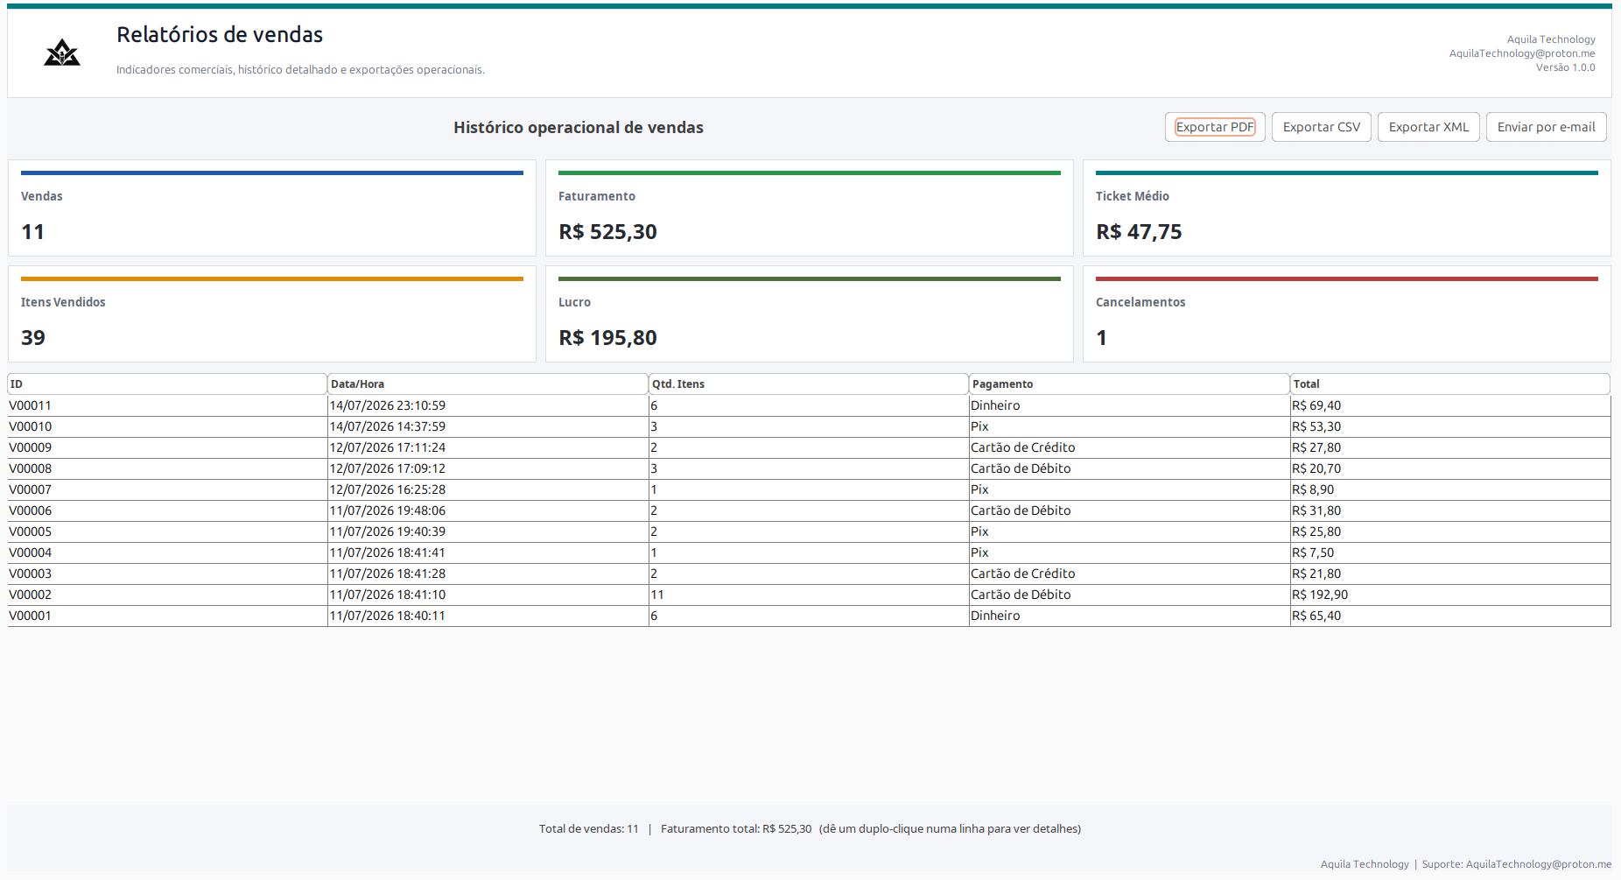The height and width of the screenshot is (880, 1621).
Task: Click the Faturamento R$ 525,30 card
Action: coord(810,208)
